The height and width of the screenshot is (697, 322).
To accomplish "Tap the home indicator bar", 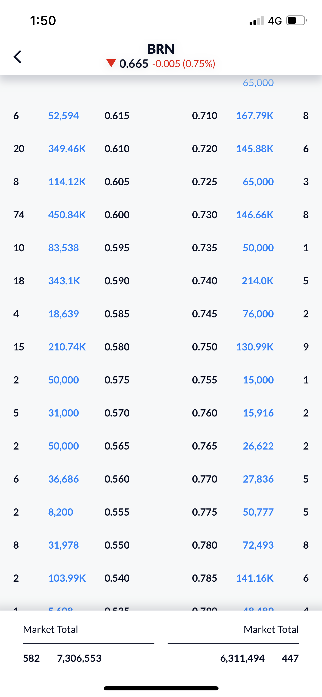I will point(161,688).
